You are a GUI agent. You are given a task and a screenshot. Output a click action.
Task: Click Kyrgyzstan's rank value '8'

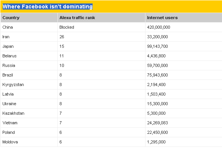point(60,85)
